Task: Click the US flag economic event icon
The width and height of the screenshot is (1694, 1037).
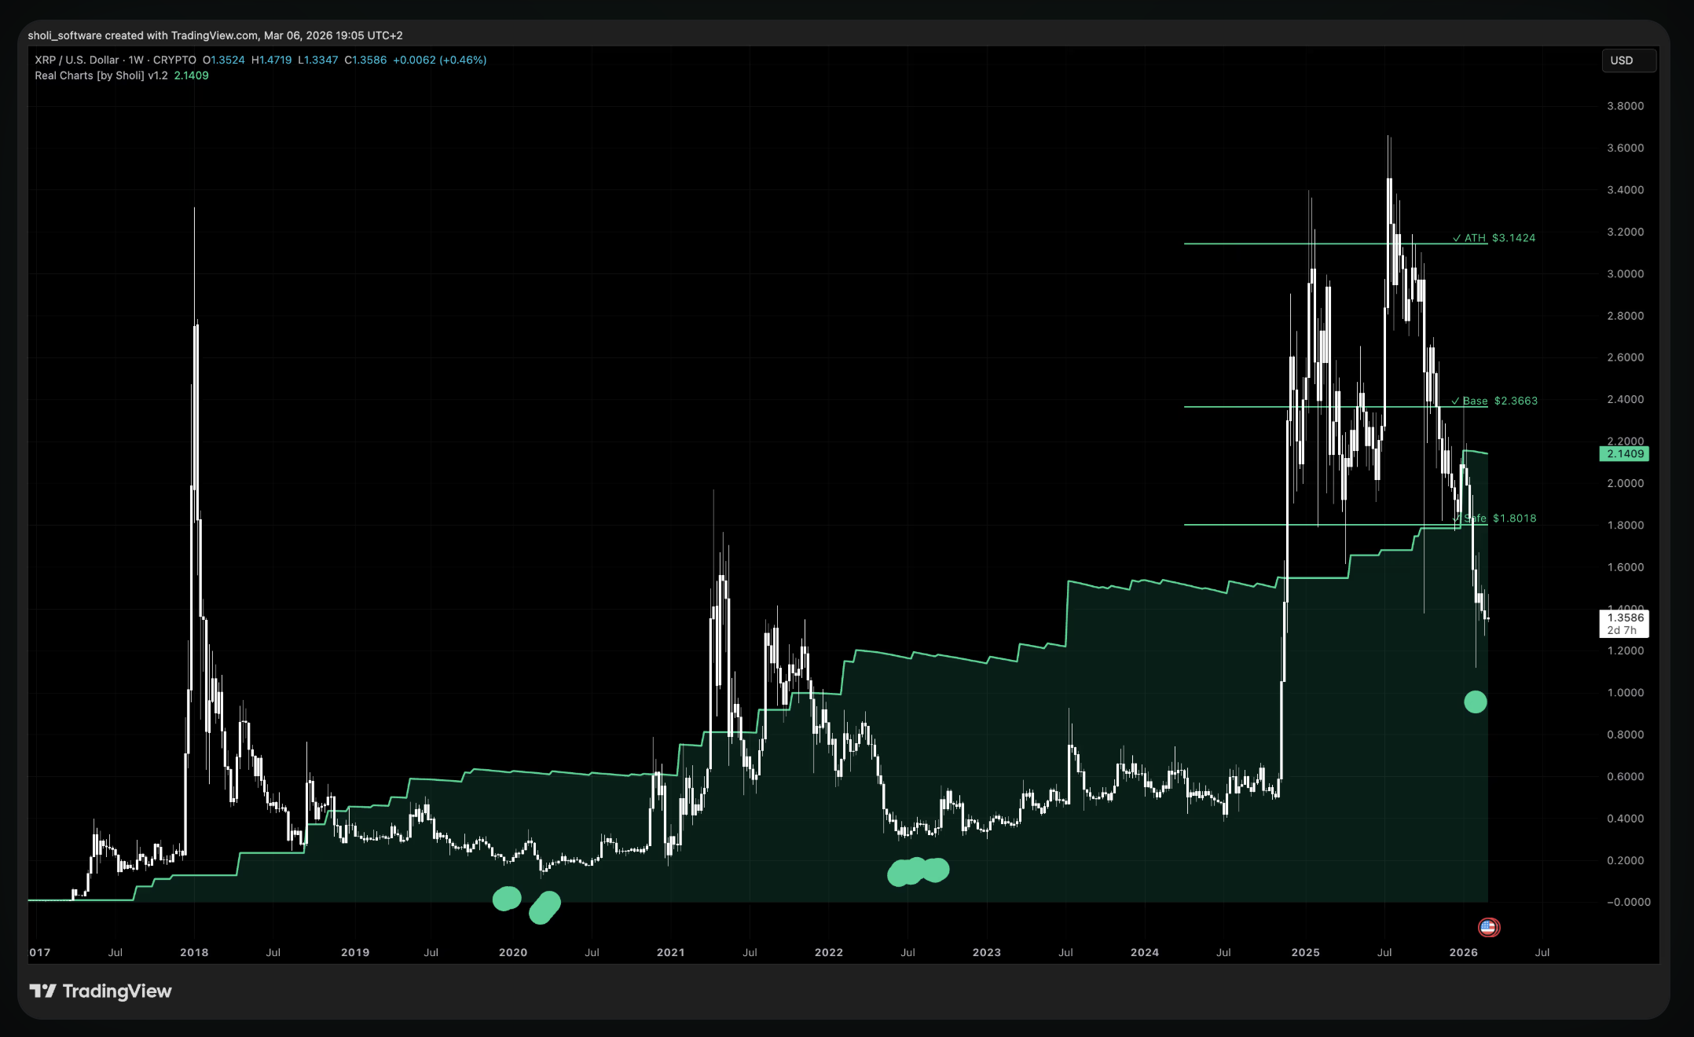Action: [1488, 928]
